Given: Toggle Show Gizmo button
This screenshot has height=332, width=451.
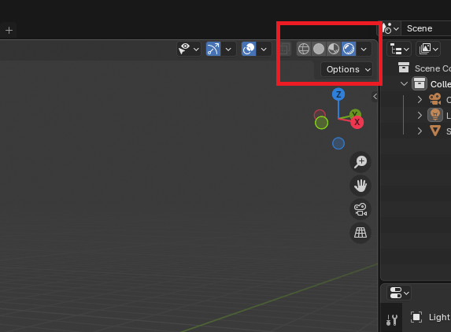Looking at the screenshot, I should [x=213, y=49].
